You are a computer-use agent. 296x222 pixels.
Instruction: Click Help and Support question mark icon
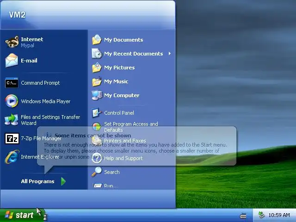(97, 158)
